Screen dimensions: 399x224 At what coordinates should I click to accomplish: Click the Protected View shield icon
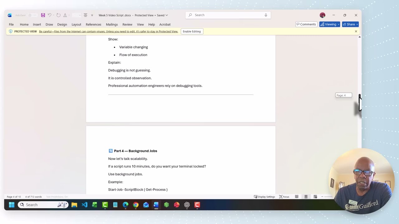pyautogui.click(x=11, y=31)
